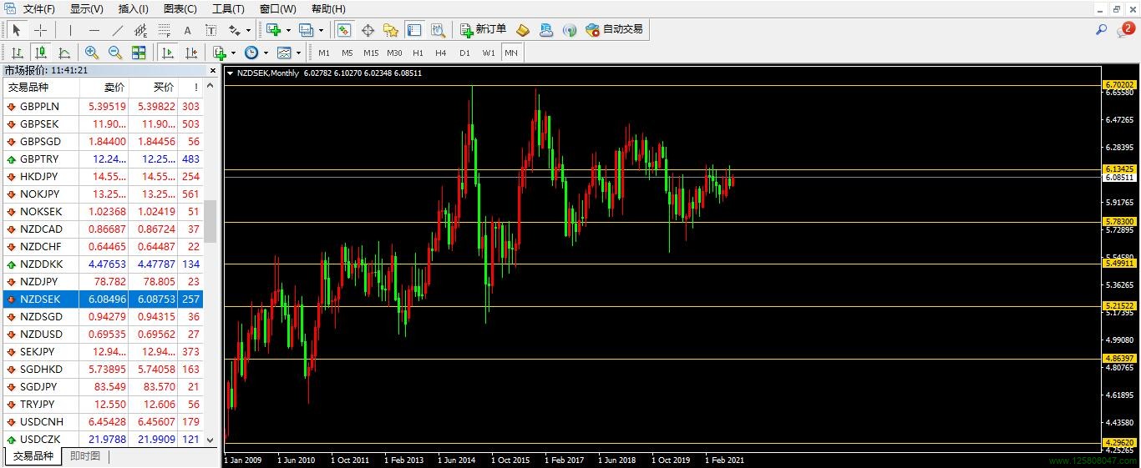Select the M1 timeframe
The width and height of the screenshot is (1141, 468).
tap(324, 53)
